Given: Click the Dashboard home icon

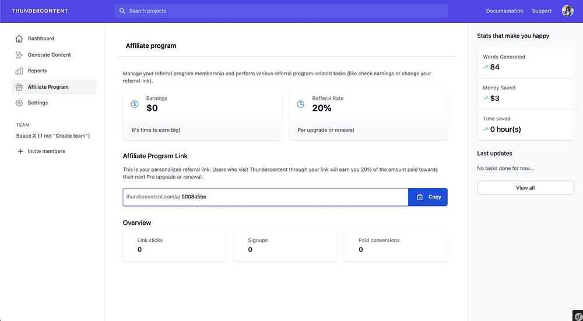Looking at the screenshot, I should 19,39.
